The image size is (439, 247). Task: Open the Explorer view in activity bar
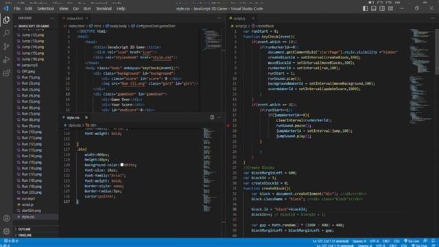click(x=6, y=20)
